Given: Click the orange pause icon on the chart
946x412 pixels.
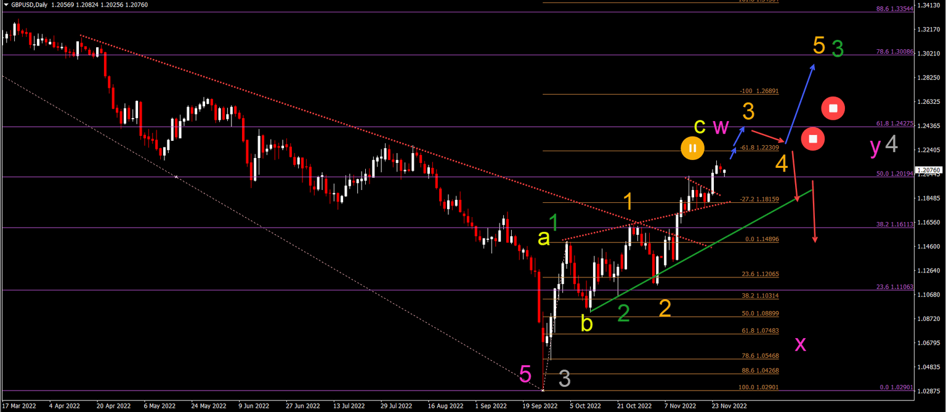Looking at the screenshot, I should point(692,148).
